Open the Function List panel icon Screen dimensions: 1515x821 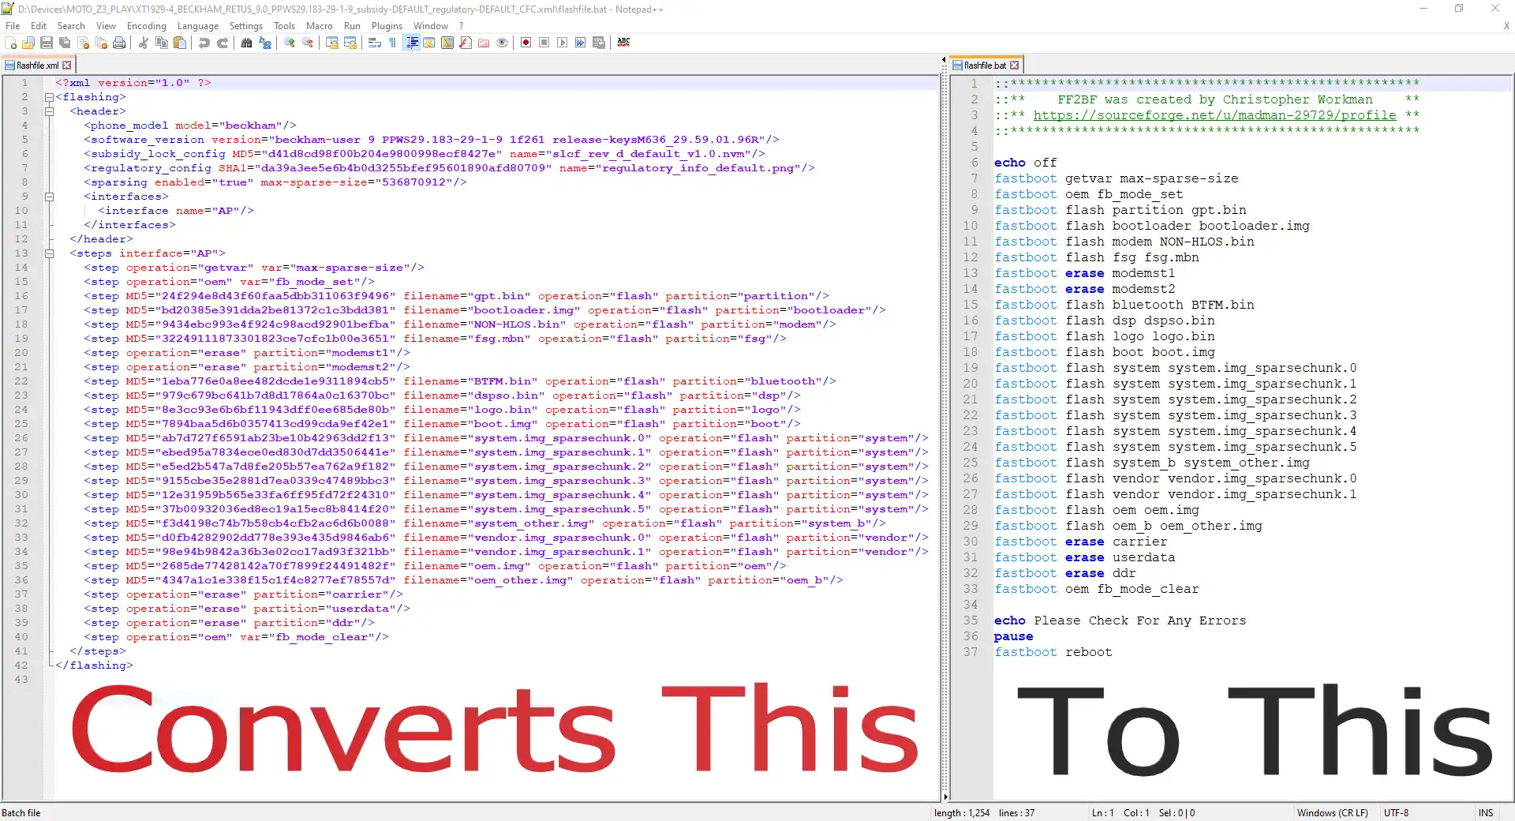[x=466, y=43]
